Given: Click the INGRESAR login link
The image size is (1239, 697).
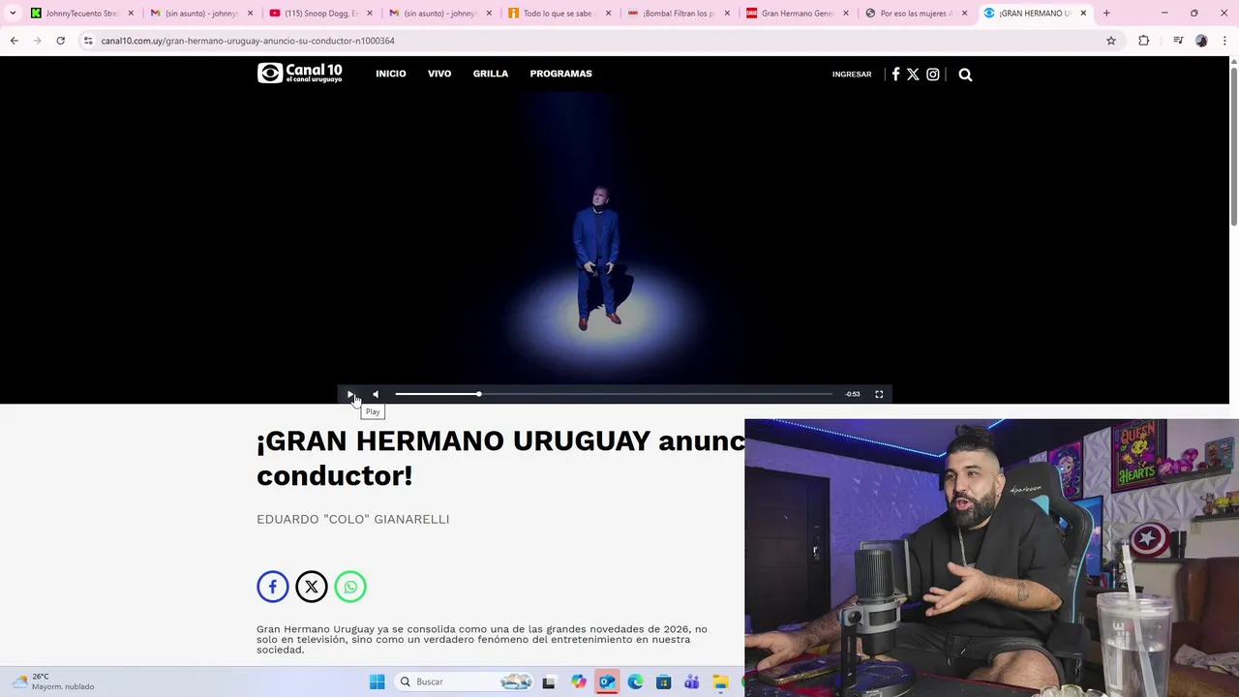Looking at the screenshot, I should click(852, 75).
